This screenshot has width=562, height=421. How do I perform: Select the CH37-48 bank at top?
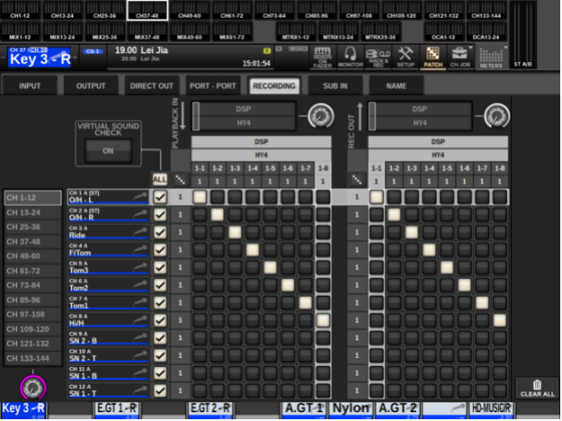[x=145, y=15]
